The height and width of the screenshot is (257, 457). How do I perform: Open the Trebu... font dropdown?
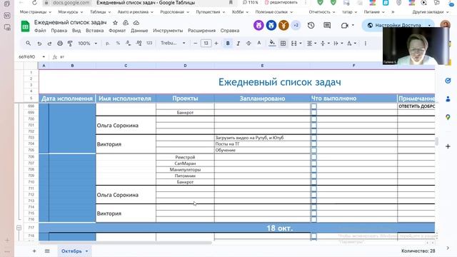click(173, 43)
